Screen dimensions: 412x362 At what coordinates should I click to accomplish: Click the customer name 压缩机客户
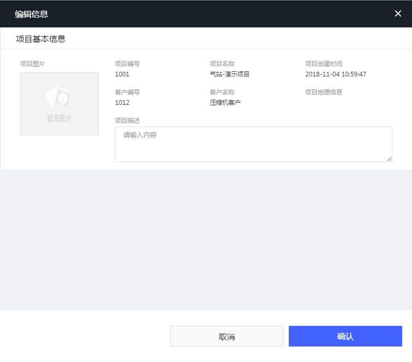point(225,102)
